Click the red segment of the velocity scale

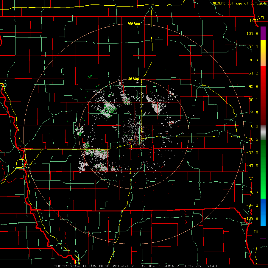263,95
